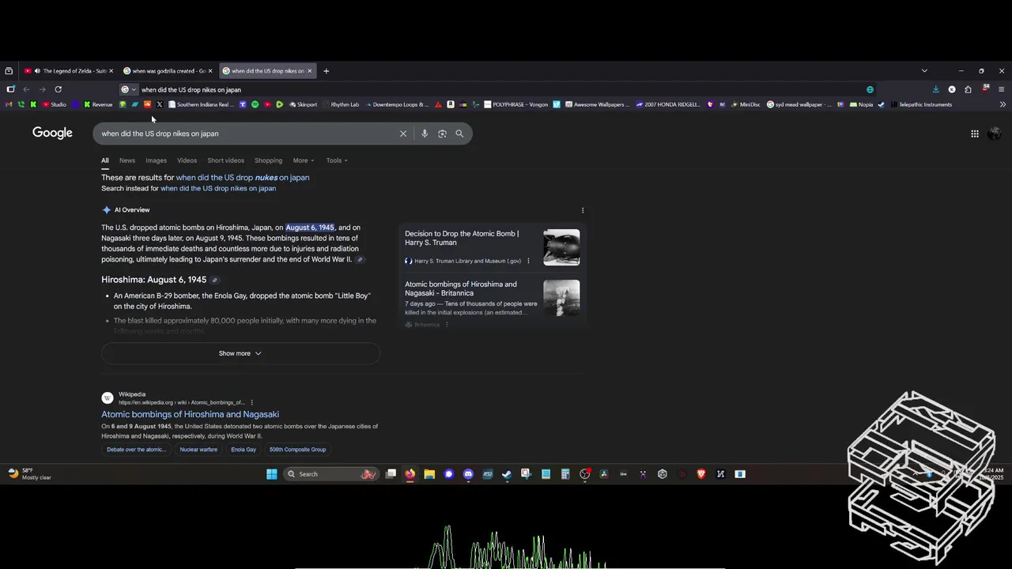
Task: Click the 'Enola Gay' chip
Action: (244, 450)
